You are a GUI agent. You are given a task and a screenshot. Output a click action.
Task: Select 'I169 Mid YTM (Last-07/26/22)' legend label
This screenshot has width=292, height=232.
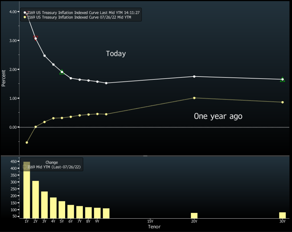tap(53, 167)
